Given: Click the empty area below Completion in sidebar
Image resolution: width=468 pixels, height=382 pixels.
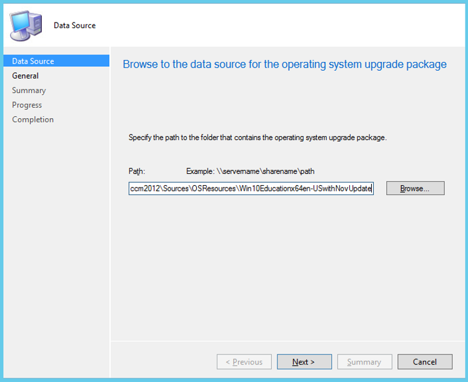Looking at the screenshot, I should point(56,238).
